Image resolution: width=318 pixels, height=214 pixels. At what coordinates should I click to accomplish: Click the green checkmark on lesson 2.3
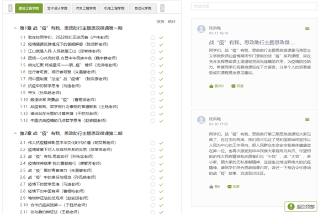tap(161, 157)
